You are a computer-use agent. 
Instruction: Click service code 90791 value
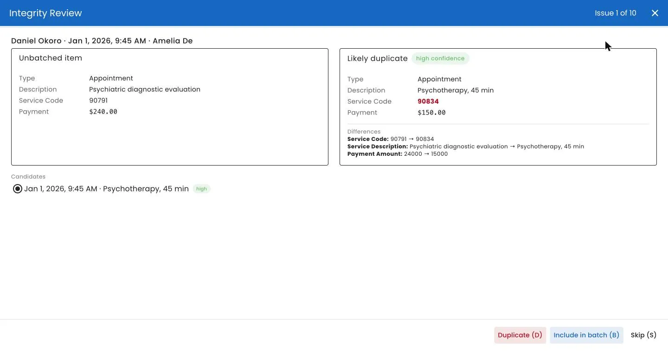(98, 101)
